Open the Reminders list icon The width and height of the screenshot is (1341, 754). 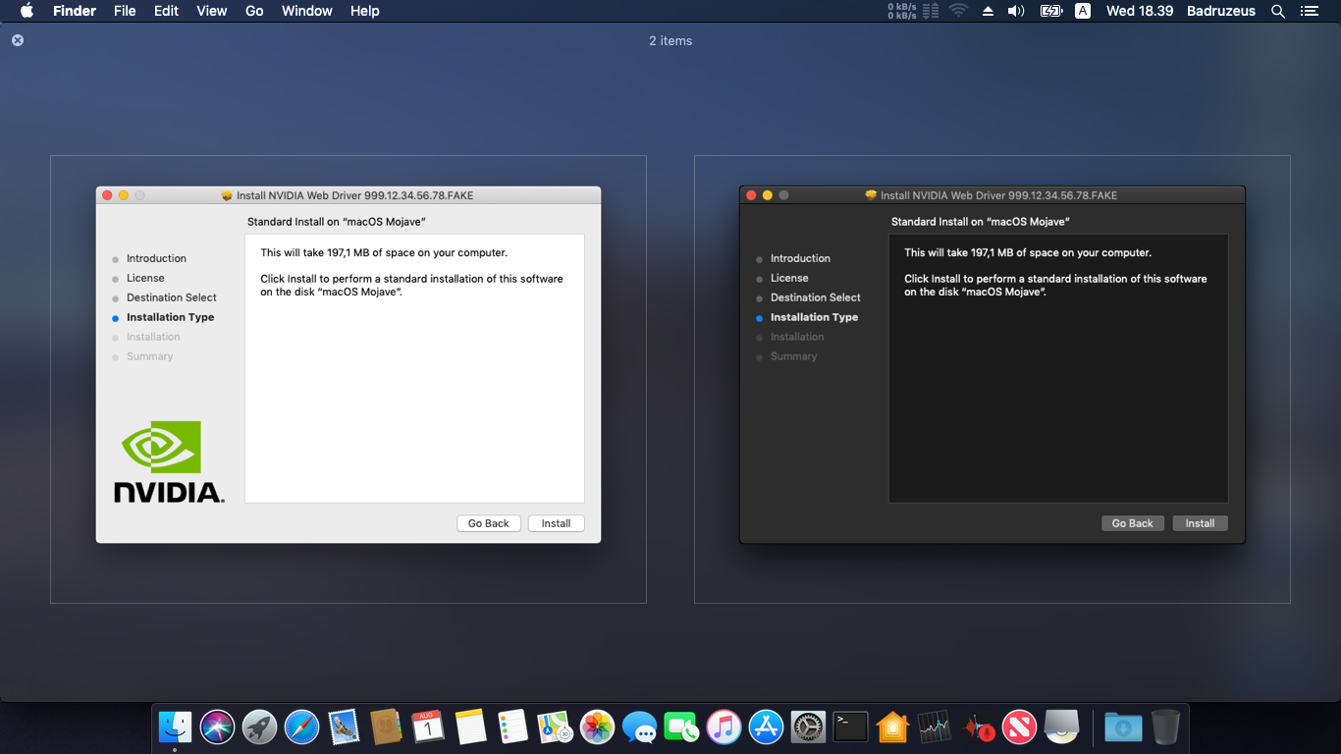coord(512,727)
